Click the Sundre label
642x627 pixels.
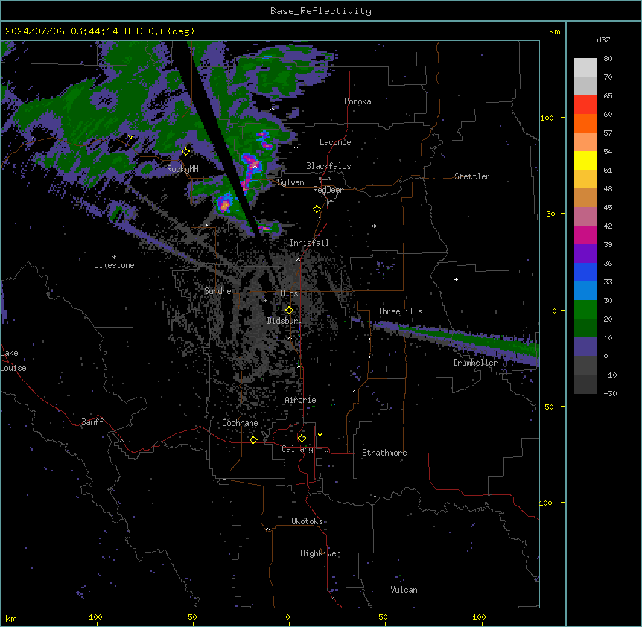pyautogui.click(x=217, y=291)
